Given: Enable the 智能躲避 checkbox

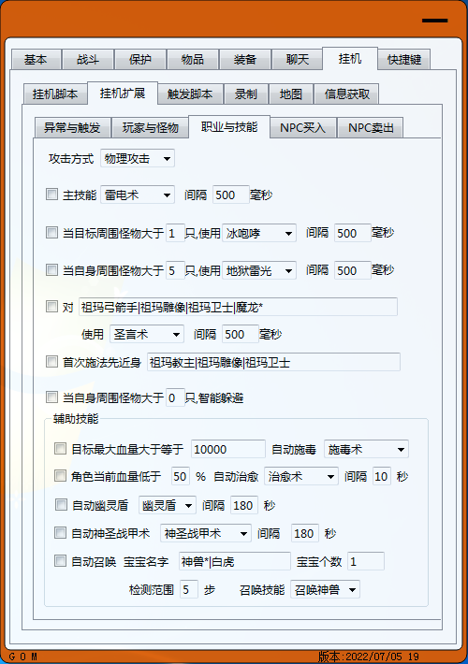Looking at the screenshot, I should [51, 397].
